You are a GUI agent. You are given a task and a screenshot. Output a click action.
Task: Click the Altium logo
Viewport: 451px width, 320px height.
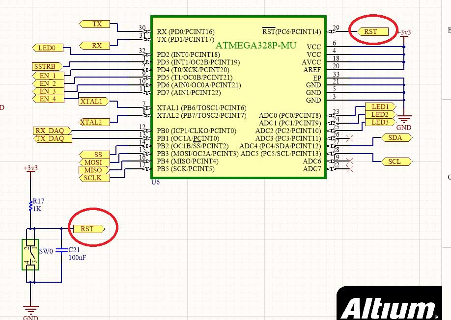(x=389, y=309)
